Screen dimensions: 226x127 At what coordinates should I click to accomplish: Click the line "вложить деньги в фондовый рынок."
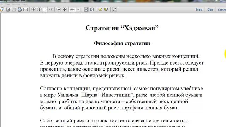click(x=83, y=75)
